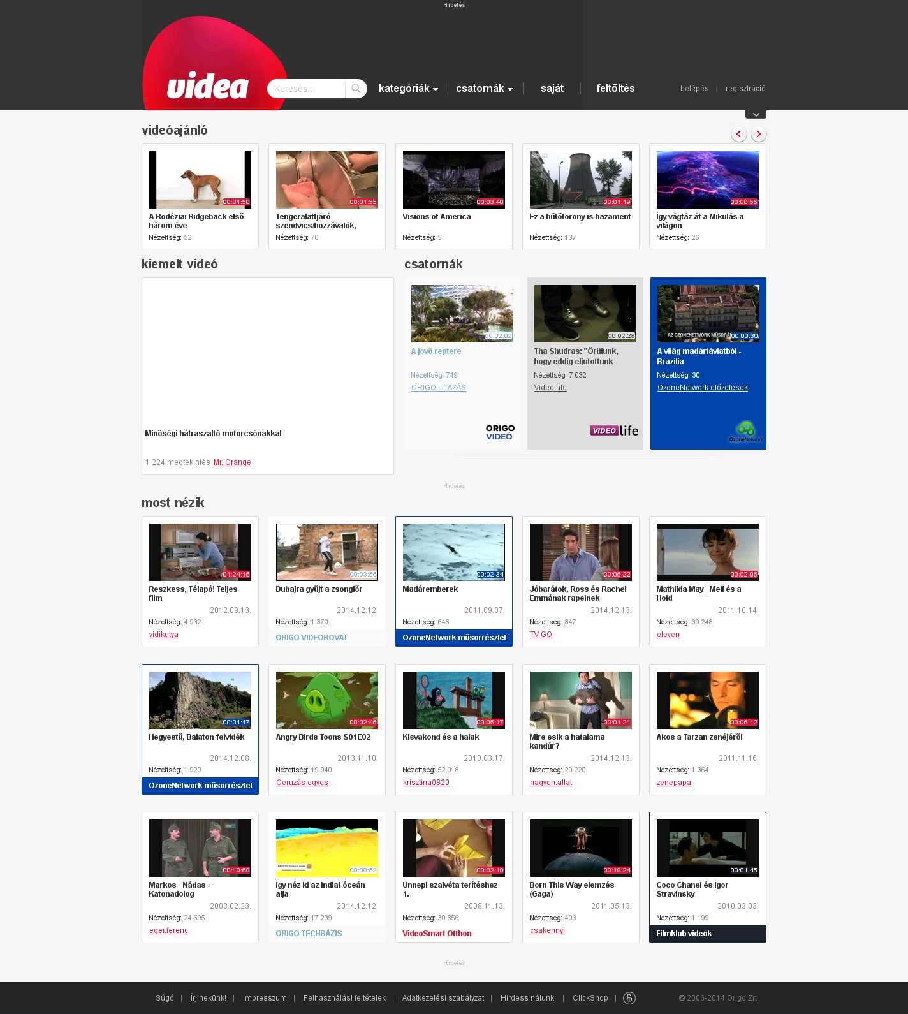Image resolution: width=908 pixels, height=1014 pixels.
Task: Click the regisztráció link
Action: point(745,89)
